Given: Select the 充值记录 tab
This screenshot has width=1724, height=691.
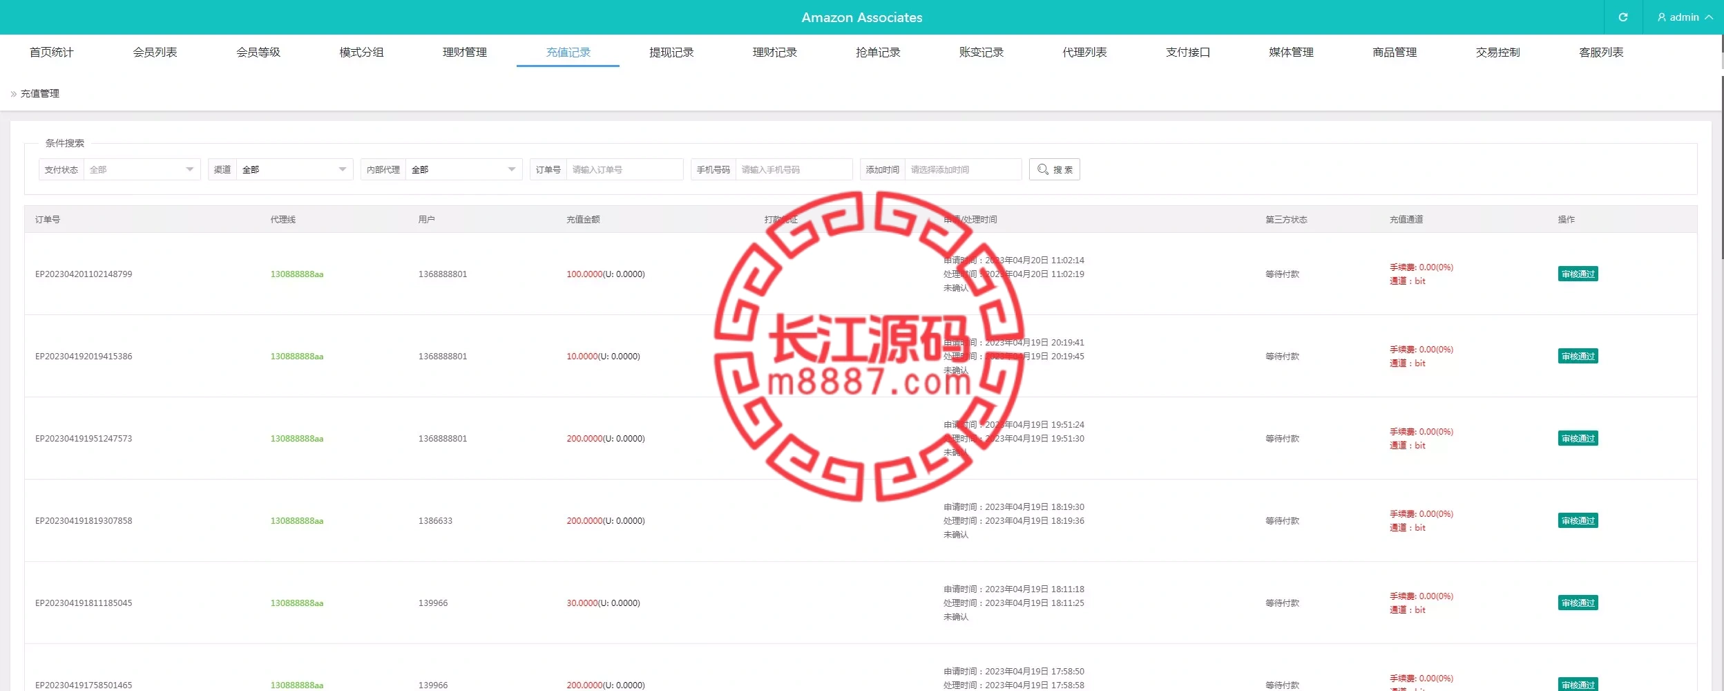Looking at the screenshot, I should [568, 52].
